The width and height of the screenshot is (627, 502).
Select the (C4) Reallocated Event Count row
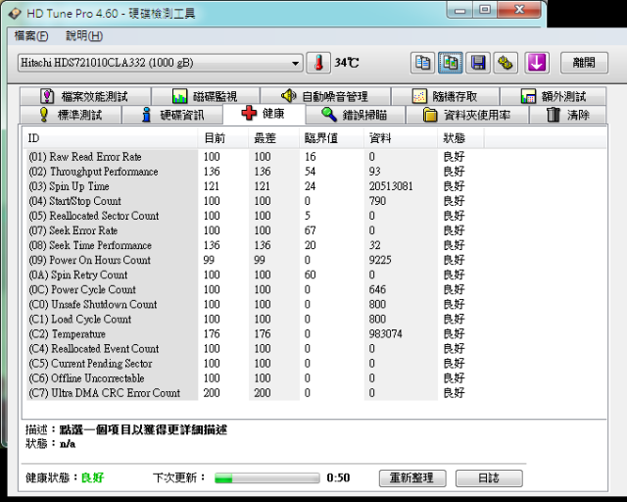[x=256, y=349]
